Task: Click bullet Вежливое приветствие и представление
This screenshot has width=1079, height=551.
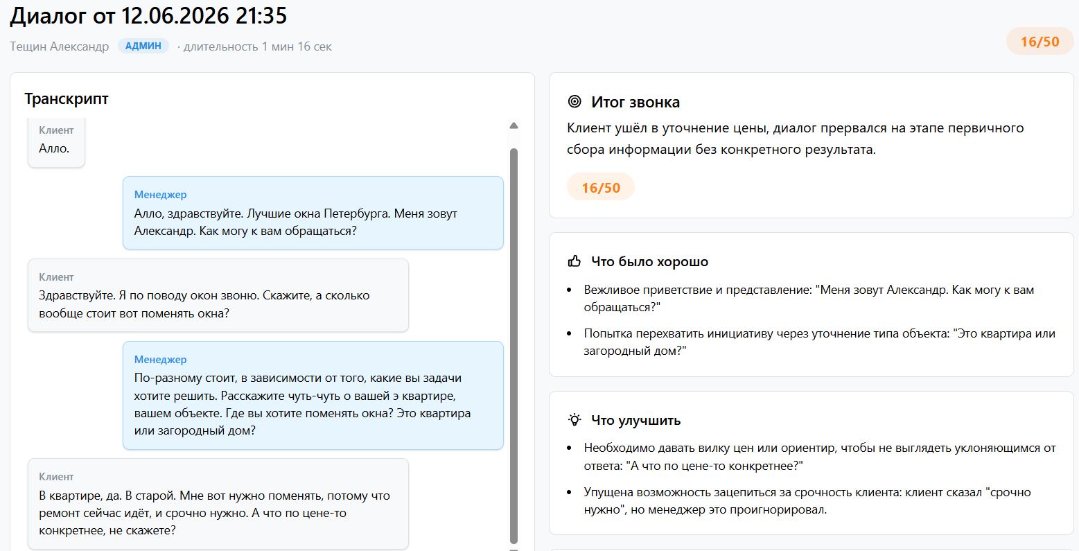Action: click(809, 298)
